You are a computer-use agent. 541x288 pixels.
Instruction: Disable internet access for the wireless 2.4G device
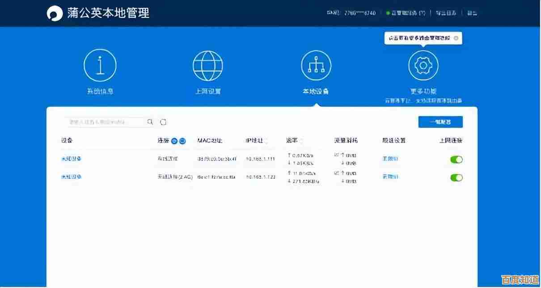coord(456,177)
